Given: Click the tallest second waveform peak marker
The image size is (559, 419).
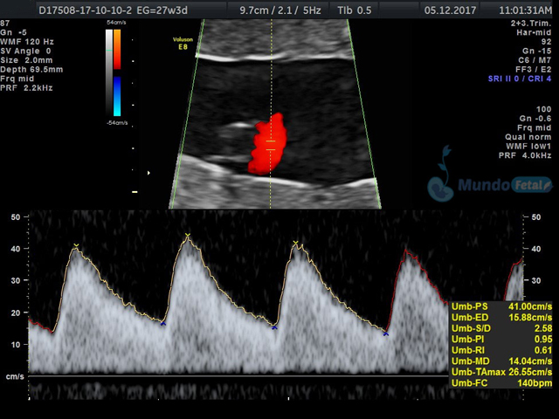Looking at the screenshot, I should 187,234.
